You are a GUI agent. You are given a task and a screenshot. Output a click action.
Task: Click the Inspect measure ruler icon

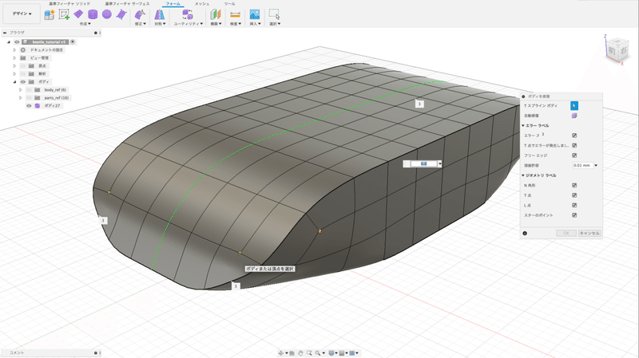[235, 14]
